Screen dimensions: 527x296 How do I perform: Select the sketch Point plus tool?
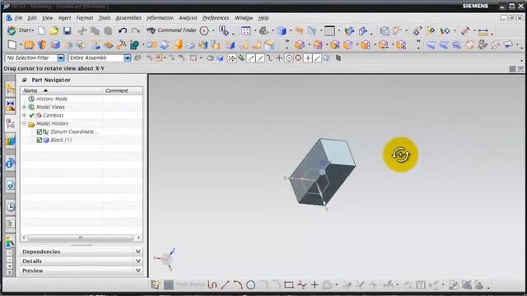point(315,285)
